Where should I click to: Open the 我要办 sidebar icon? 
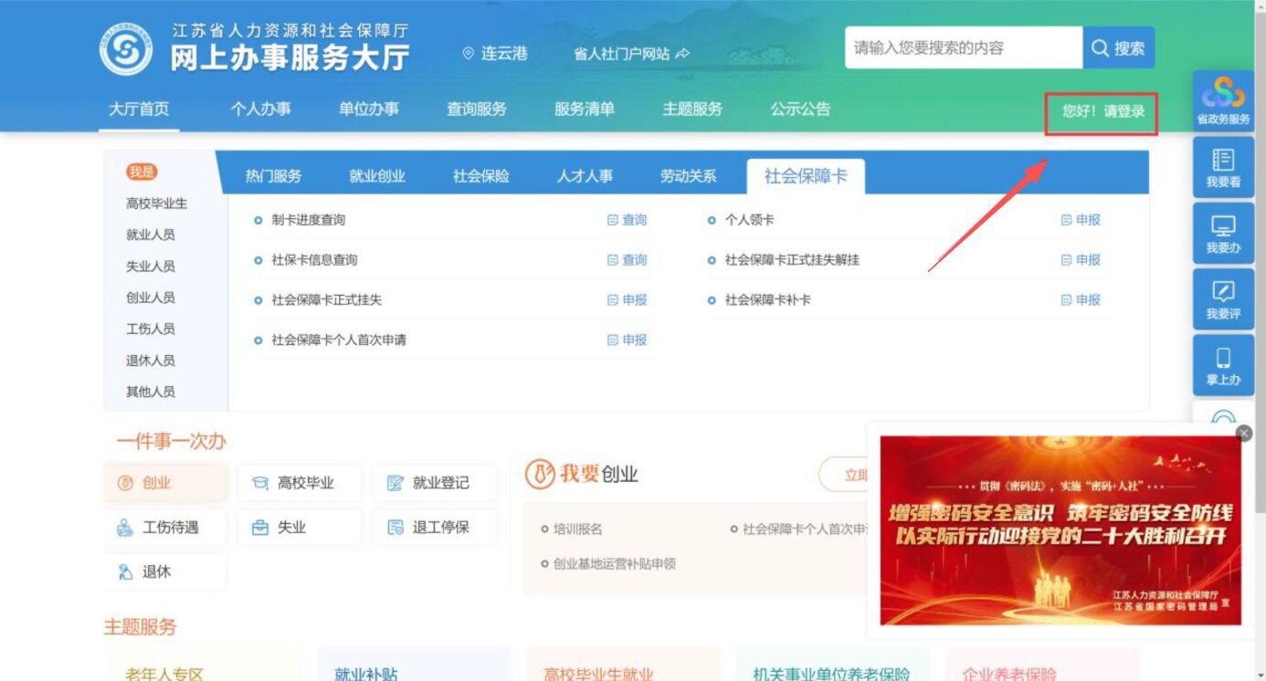[x=1223, y=234]
